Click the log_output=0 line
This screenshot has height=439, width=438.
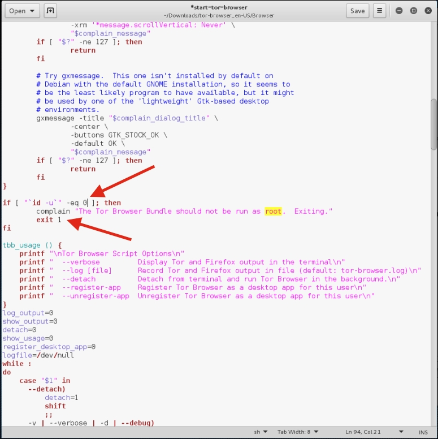(28, 313)
